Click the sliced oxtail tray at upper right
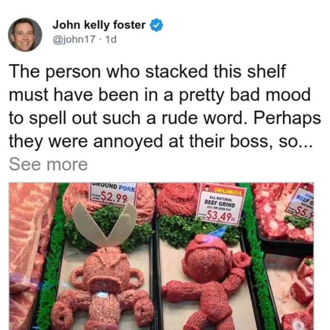Image resolution: width=330 pixels, height=330 pixels. [282, 213]
